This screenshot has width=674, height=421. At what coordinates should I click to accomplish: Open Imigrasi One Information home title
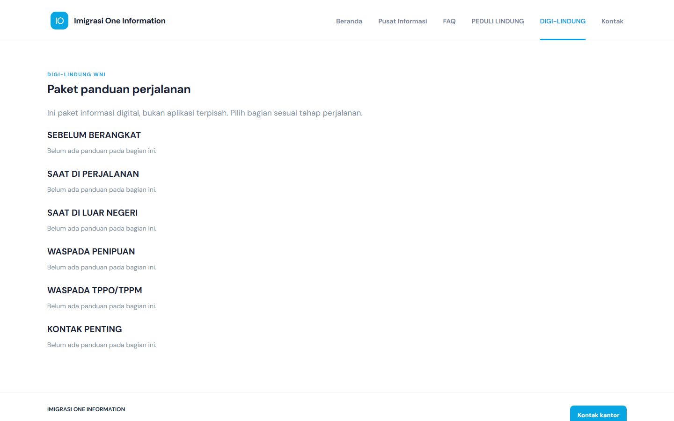click(x=120, y=21)
